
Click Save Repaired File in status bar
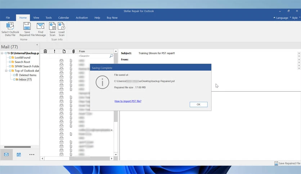click(x=287, y=163)
